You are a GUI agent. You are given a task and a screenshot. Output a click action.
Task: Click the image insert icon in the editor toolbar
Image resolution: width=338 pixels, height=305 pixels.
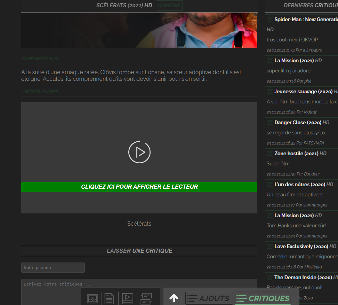(x=92, y=299)
